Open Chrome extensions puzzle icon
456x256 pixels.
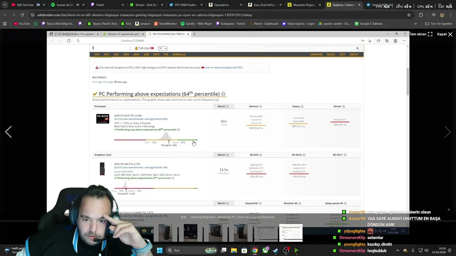click(x=421, y=15)
